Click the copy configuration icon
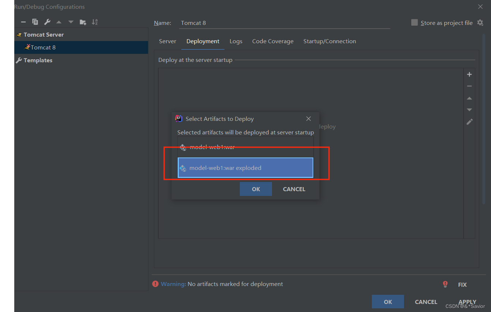The image size is (491, 312). coord(35,22)
